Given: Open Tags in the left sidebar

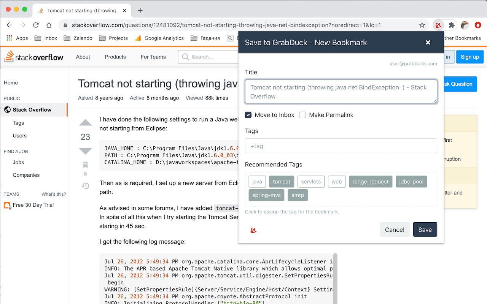Looking at the screenshot, I should click(x=18, y=123).
